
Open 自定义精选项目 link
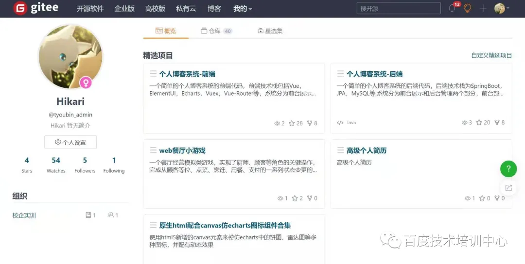point(491,55)
